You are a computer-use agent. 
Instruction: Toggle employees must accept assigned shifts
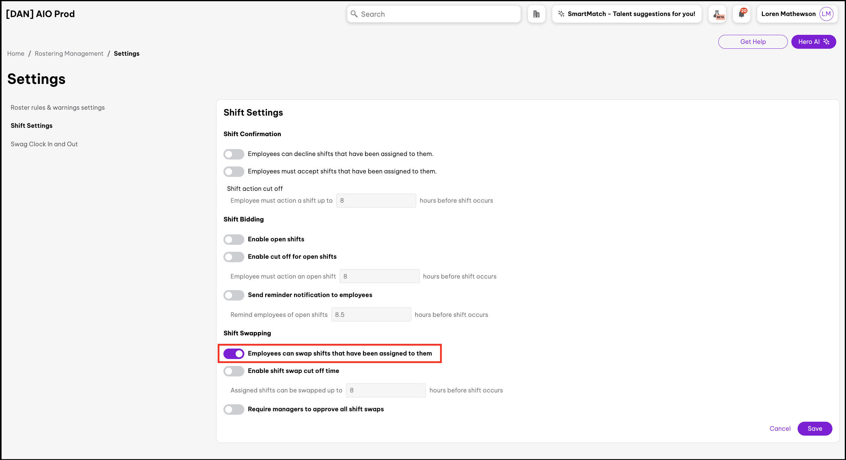[x=234, y=171]
